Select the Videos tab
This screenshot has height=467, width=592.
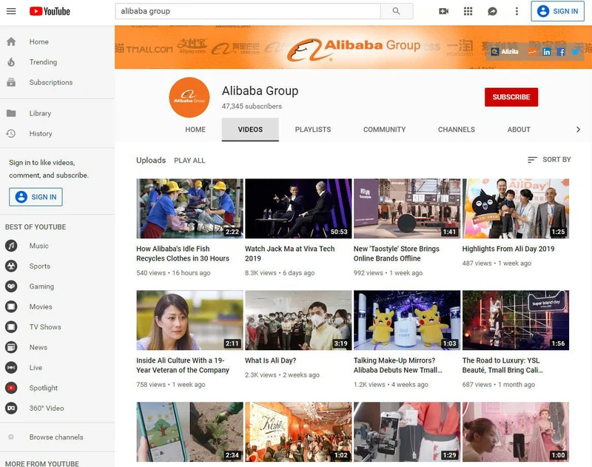coord(250,130)
